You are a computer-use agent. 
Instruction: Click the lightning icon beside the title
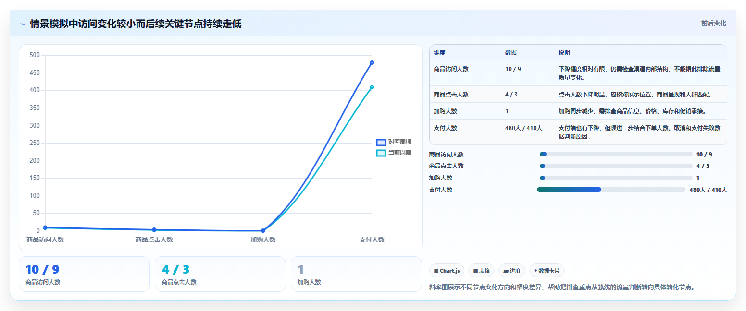23,24
